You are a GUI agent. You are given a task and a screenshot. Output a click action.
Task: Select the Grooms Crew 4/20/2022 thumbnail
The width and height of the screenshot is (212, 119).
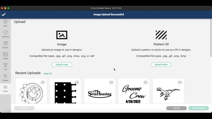click(134, 91)
